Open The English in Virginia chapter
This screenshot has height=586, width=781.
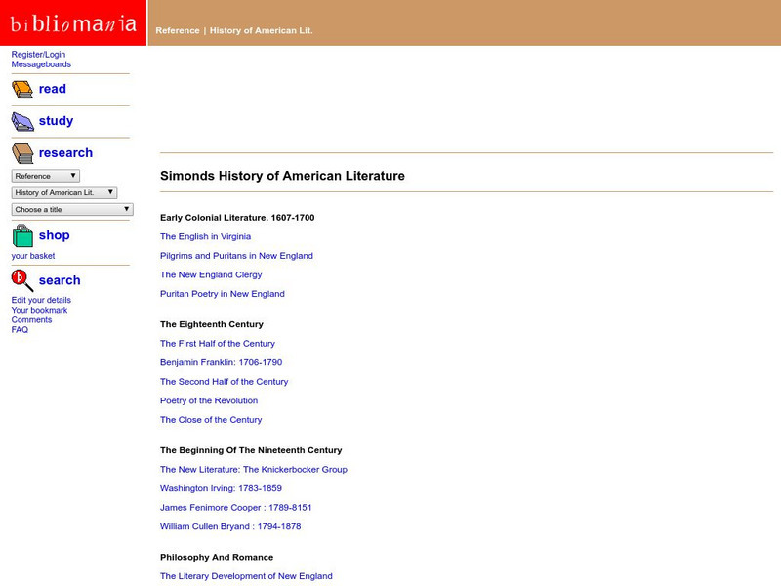(x=205, y=236)
